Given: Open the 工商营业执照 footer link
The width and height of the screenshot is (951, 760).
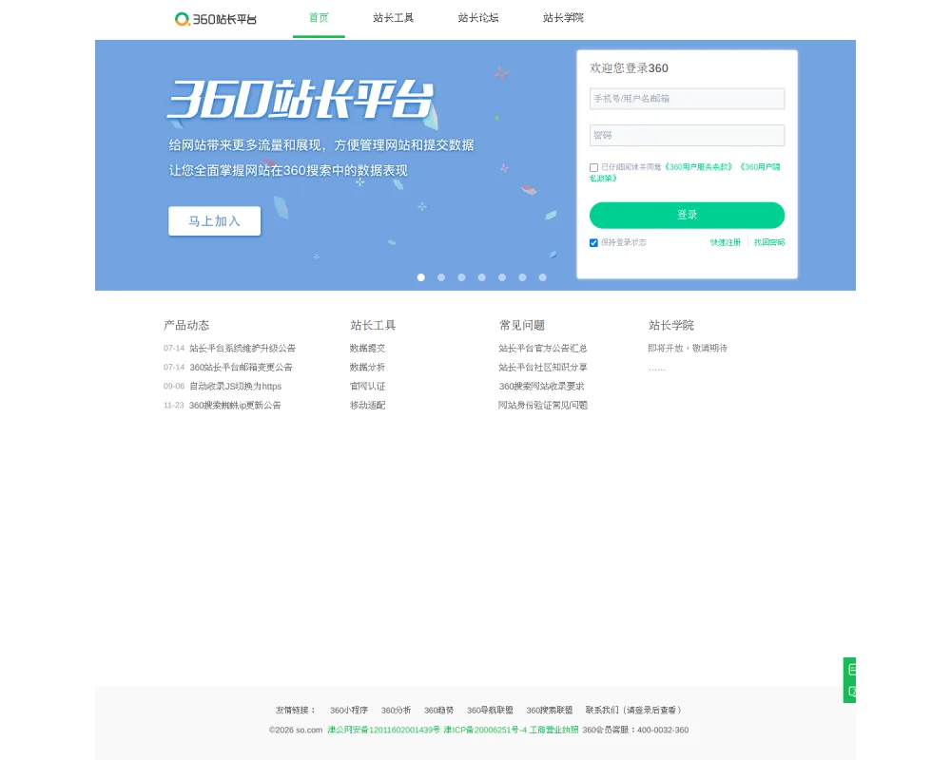Looking at the screenshot, I should click(x=553, y=731).
